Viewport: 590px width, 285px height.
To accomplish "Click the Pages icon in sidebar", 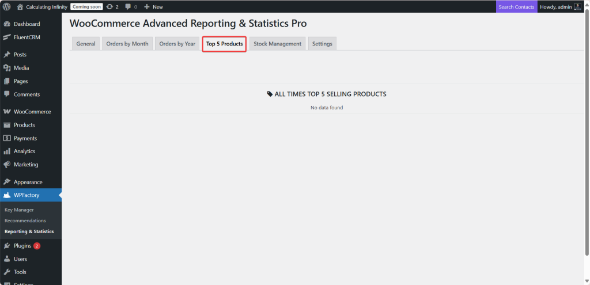I will (x=7, y=81).
